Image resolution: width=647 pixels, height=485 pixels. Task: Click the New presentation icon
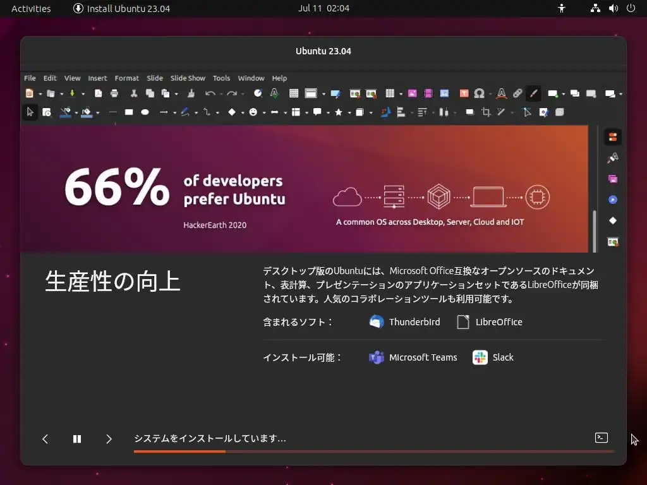point(29,93)
